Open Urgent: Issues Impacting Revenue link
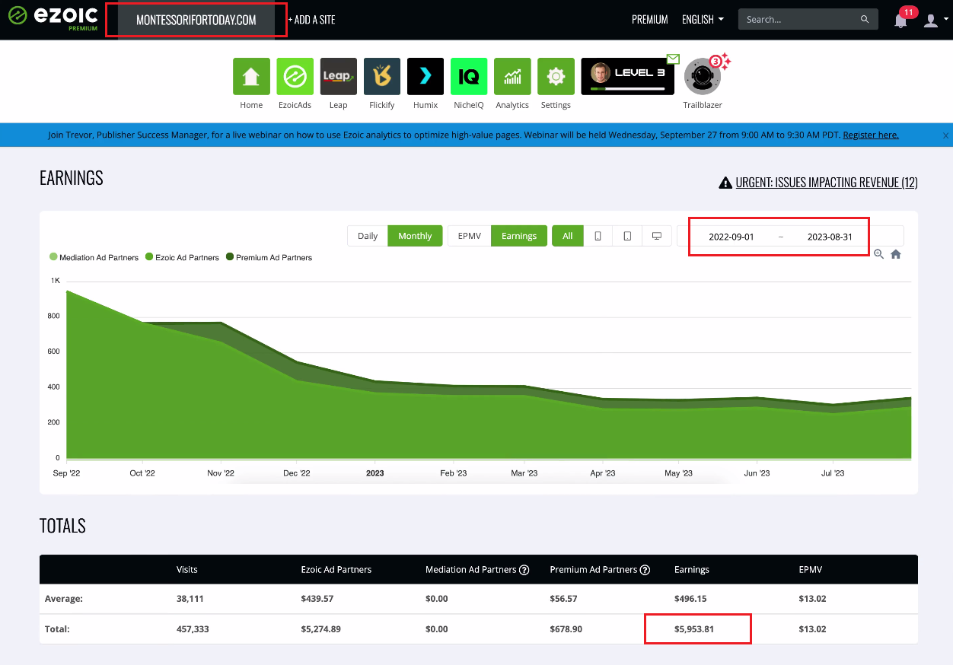This screenshot has height=665, width=953. click(827, 183)
